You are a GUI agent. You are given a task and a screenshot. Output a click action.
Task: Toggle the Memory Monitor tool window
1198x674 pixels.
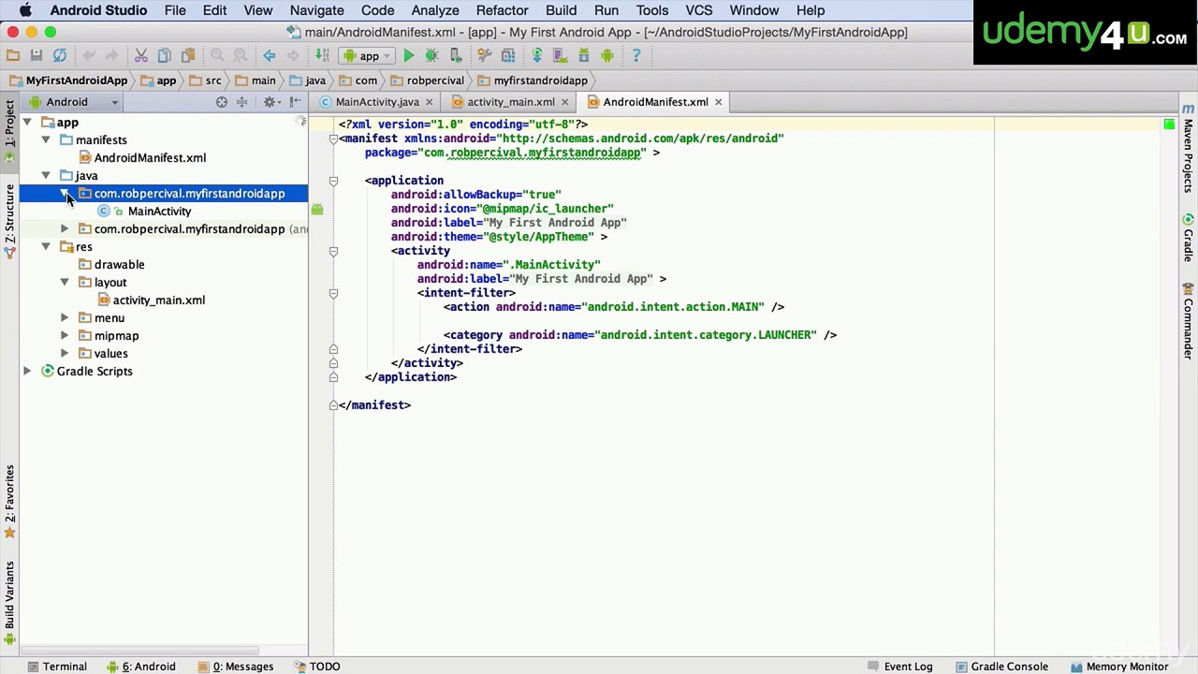[1119, 667]
